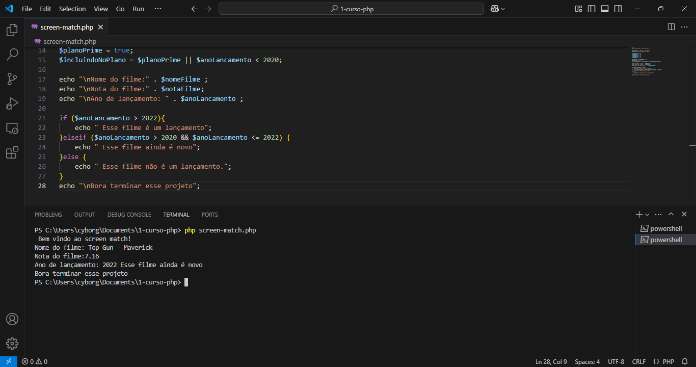The image size is (696, 367).
Task: Open the Edit menu
Action: (45, 9)
